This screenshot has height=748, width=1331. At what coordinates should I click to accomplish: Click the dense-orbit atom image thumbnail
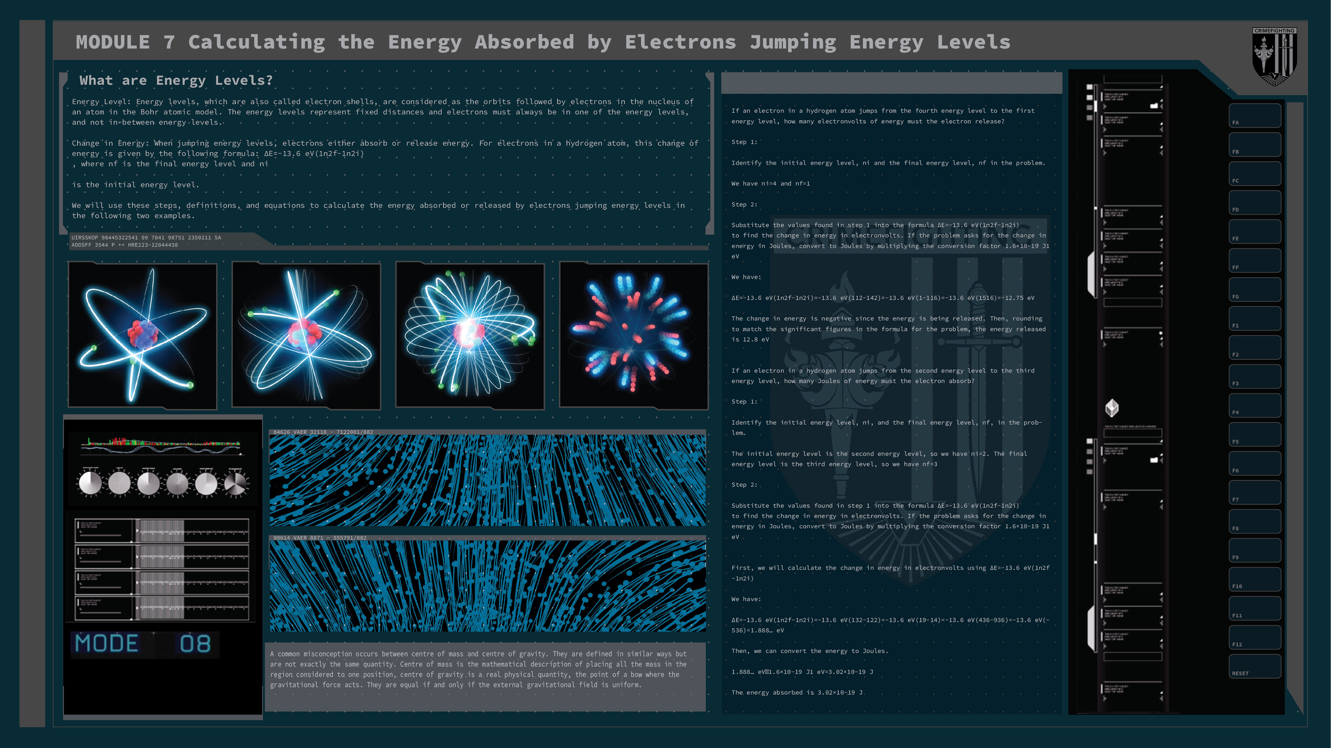pyautogui.click(x=470, y=335)
